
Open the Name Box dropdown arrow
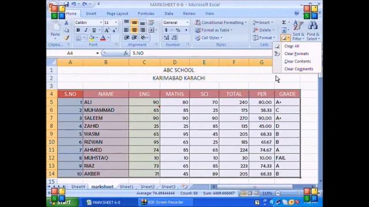(x=97, y=53)
